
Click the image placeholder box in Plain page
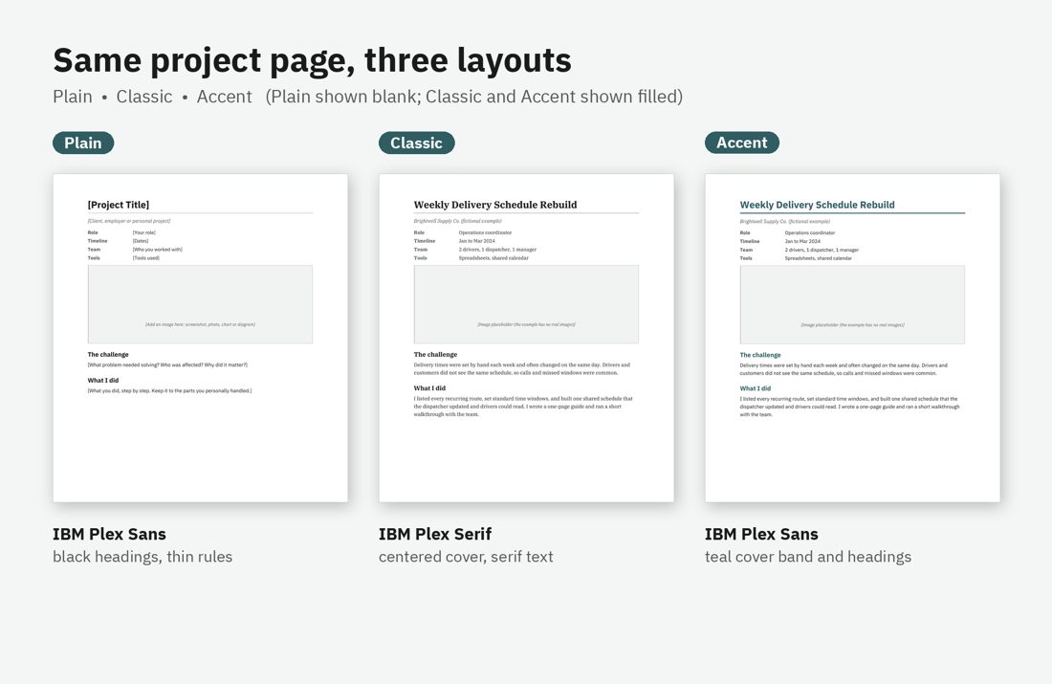(200, 304)
